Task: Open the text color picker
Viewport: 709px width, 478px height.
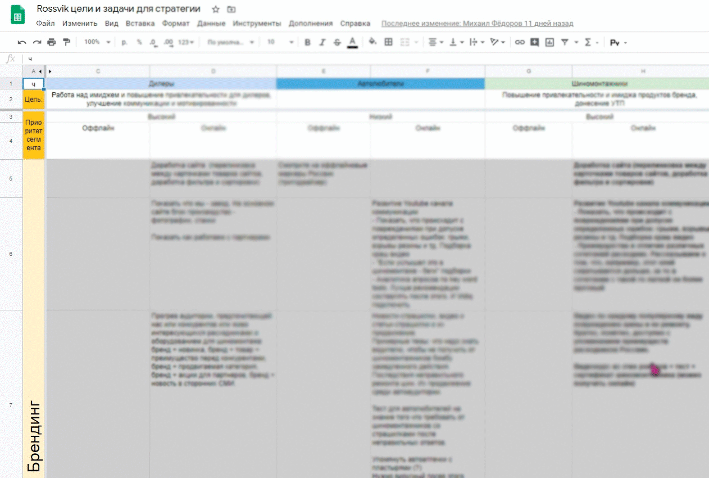Action: (x=352, y=42)
